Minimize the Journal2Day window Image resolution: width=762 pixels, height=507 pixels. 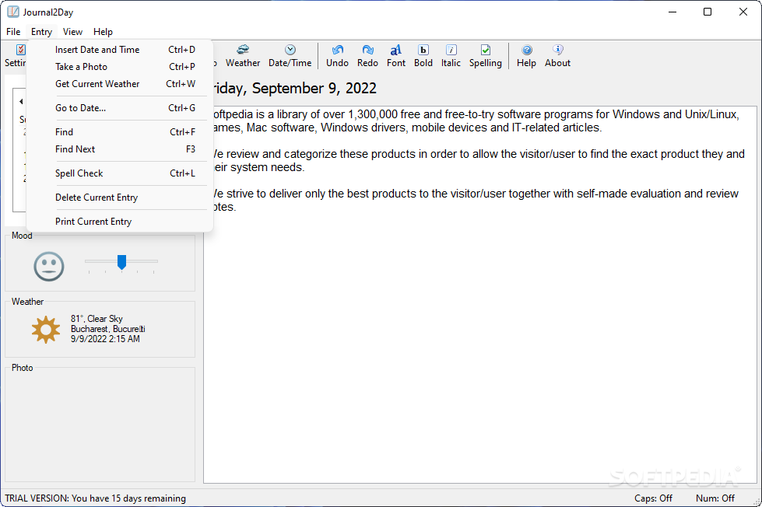[x=672, y=12]
